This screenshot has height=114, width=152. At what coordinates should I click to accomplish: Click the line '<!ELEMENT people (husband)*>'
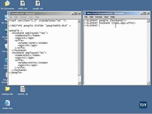(105, 21)
